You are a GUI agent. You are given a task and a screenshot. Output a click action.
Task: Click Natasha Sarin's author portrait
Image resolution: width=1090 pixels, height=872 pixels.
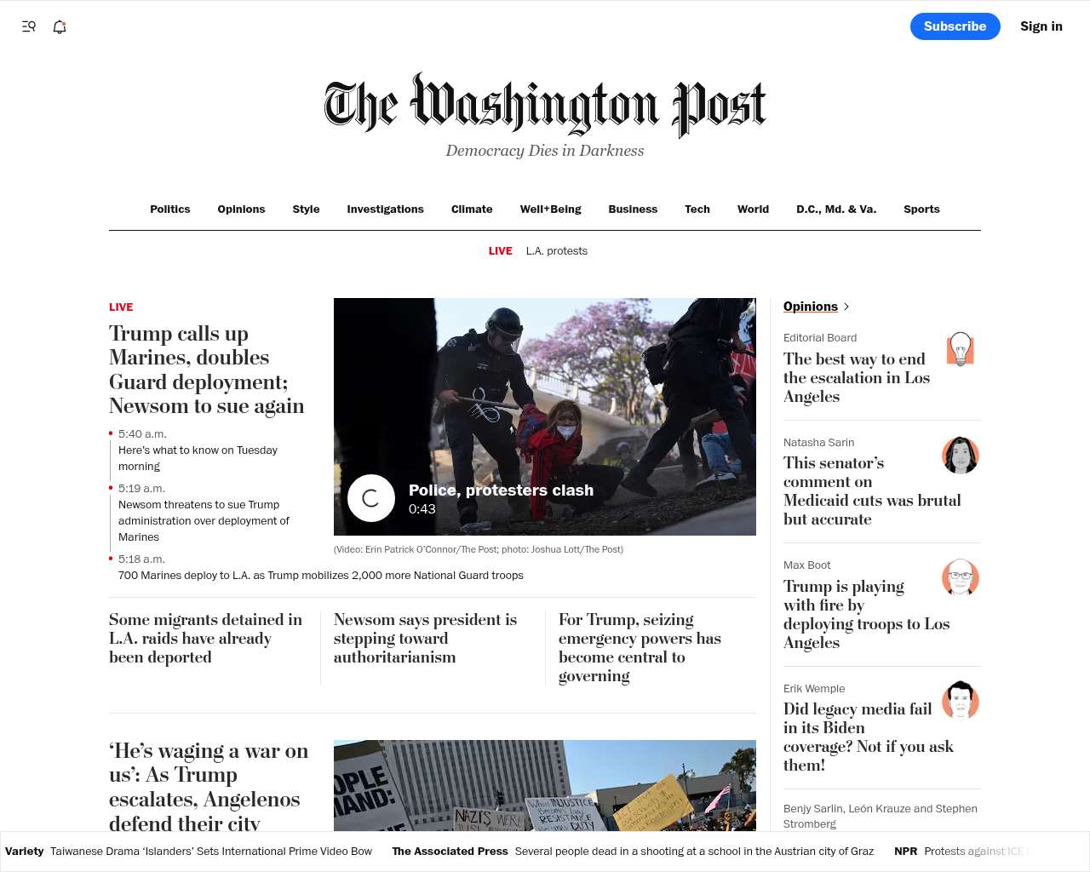[x=961, y=455]
